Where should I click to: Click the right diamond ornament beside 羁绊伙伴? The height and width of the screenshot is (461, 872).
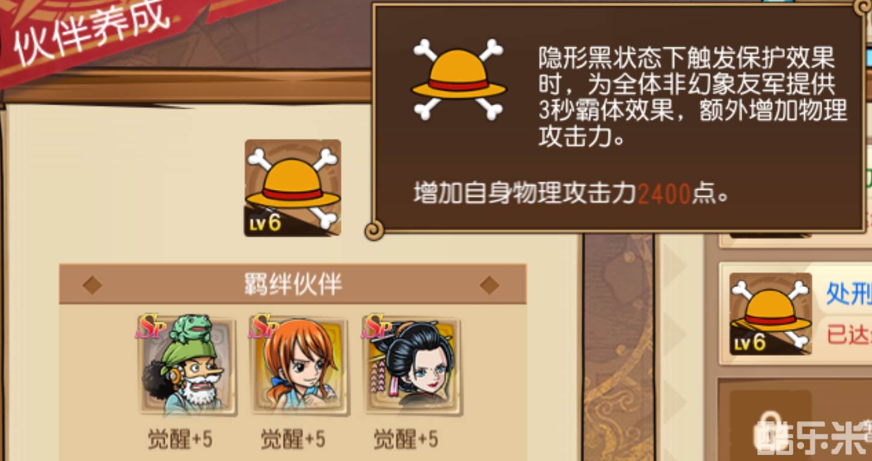490,285
